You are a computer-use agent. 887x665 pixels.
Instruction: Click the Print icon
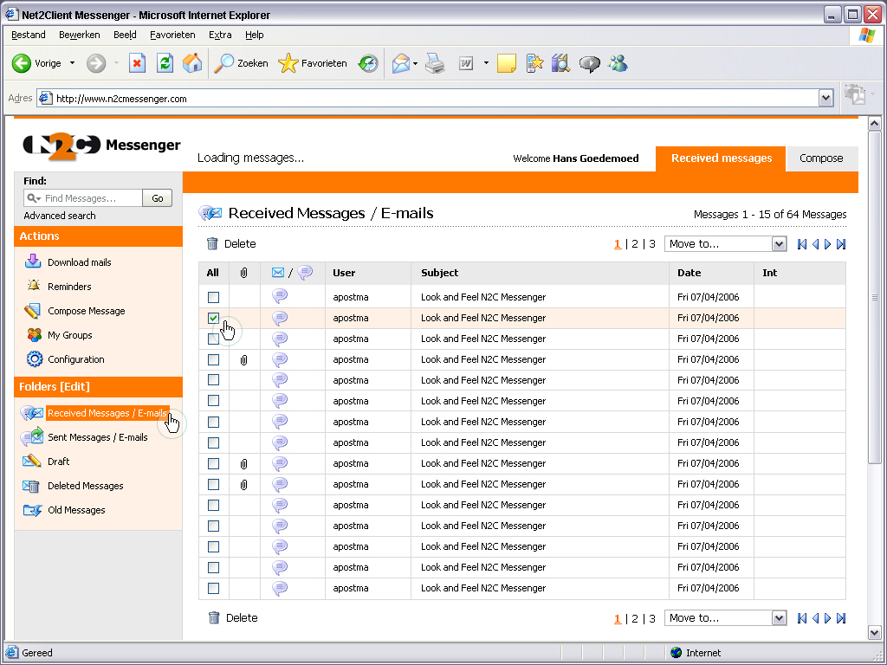435,63
